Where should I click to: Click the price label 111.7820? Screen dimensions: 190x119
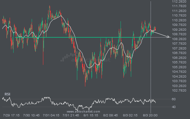(x=179, y=6)
